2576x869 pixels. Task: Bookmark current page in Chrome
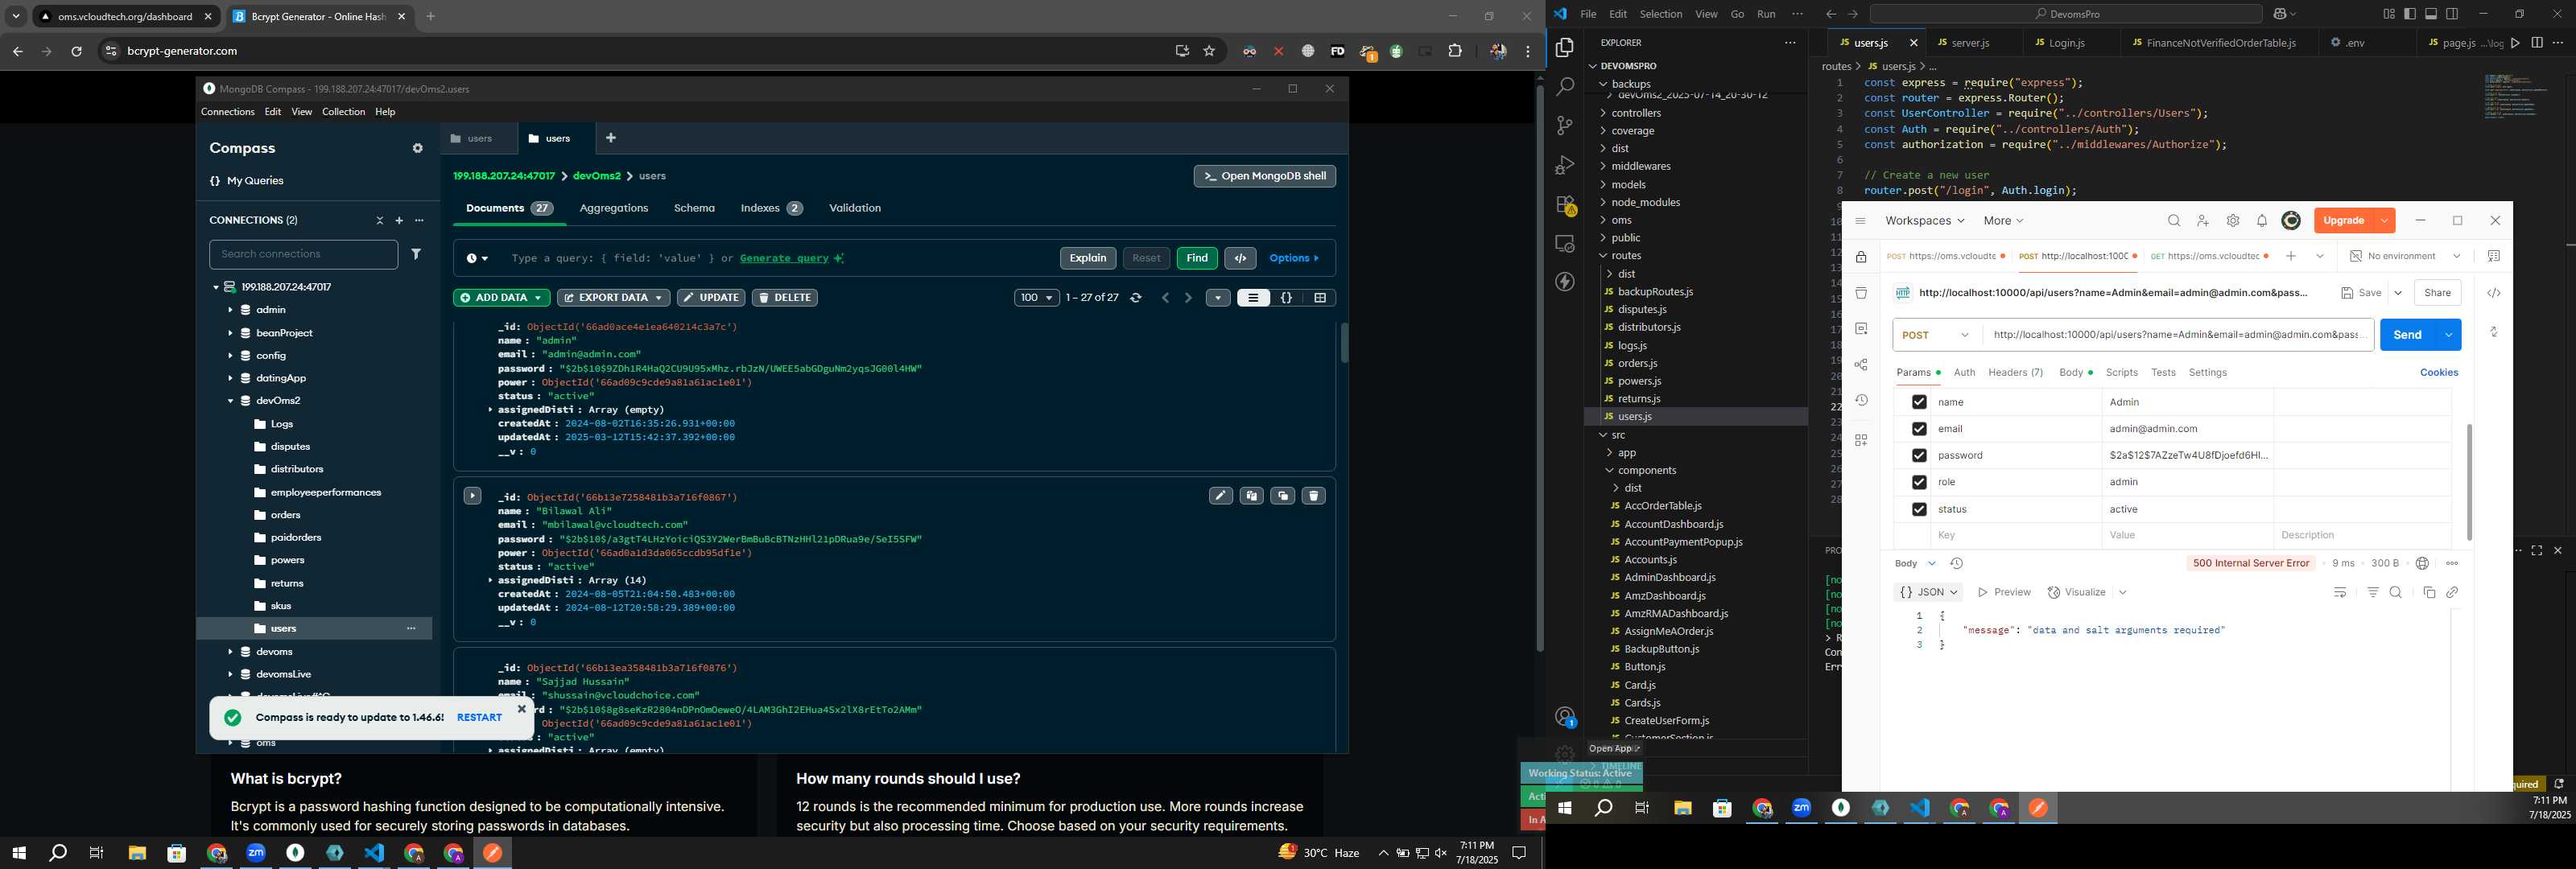(x=1209, y=51)
